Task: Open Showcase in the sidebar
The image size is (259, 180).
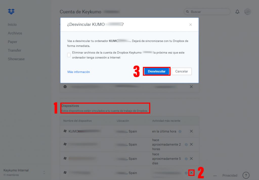Action: [16, 59]
